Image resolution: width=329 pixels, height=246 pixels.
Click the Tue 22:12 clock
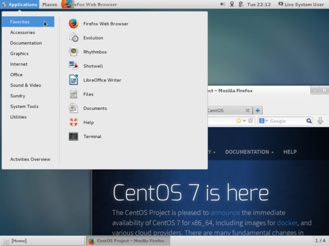tap(259, 5)
